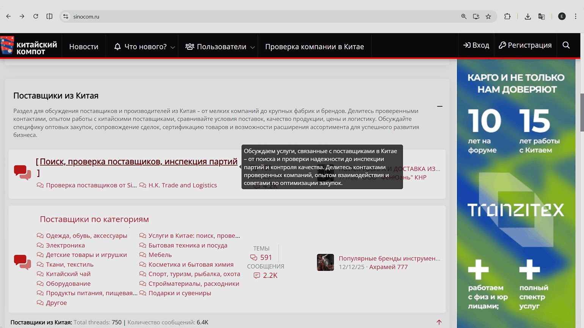Open the browser extensions puzzle icon

point(507,17)
